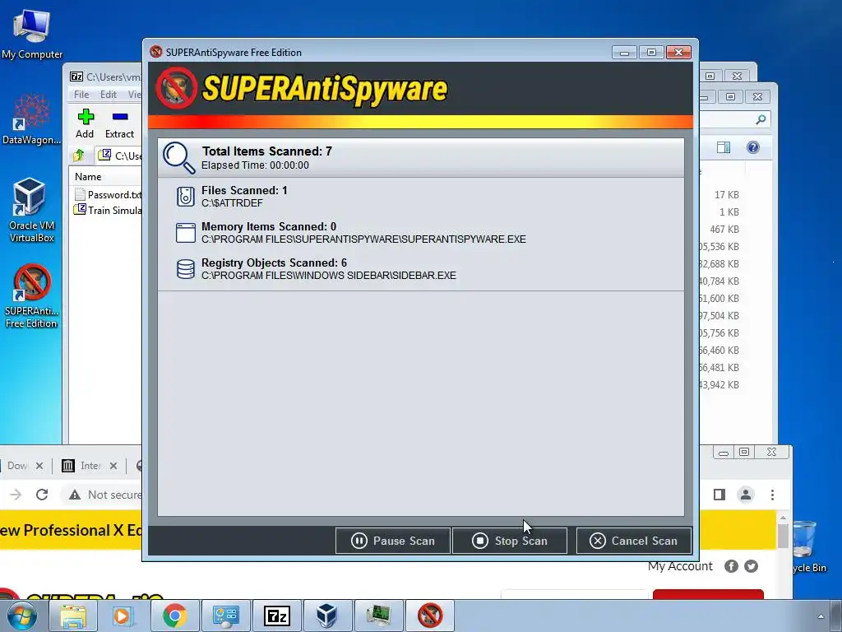Screen dimensions: 842x632
Task: Go up one folder in 7-Zip
Action: click(x=79, y=156)
